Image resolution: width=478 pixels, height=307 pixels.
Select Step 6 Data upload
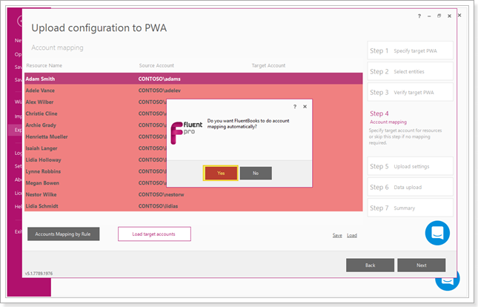point(410,187)
